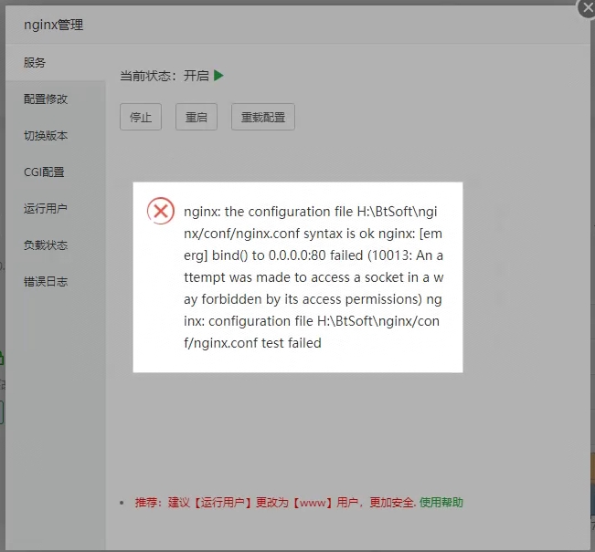This screenshot has width=595, height=552.
Task: Click the nginx管理 dialog title
Action: [54, 25]
